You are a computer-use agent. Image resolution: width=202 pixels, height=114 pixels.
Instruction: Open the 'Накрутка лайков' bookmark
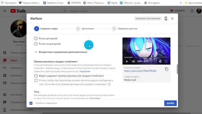pyautogui.click(x=30, y=3)
